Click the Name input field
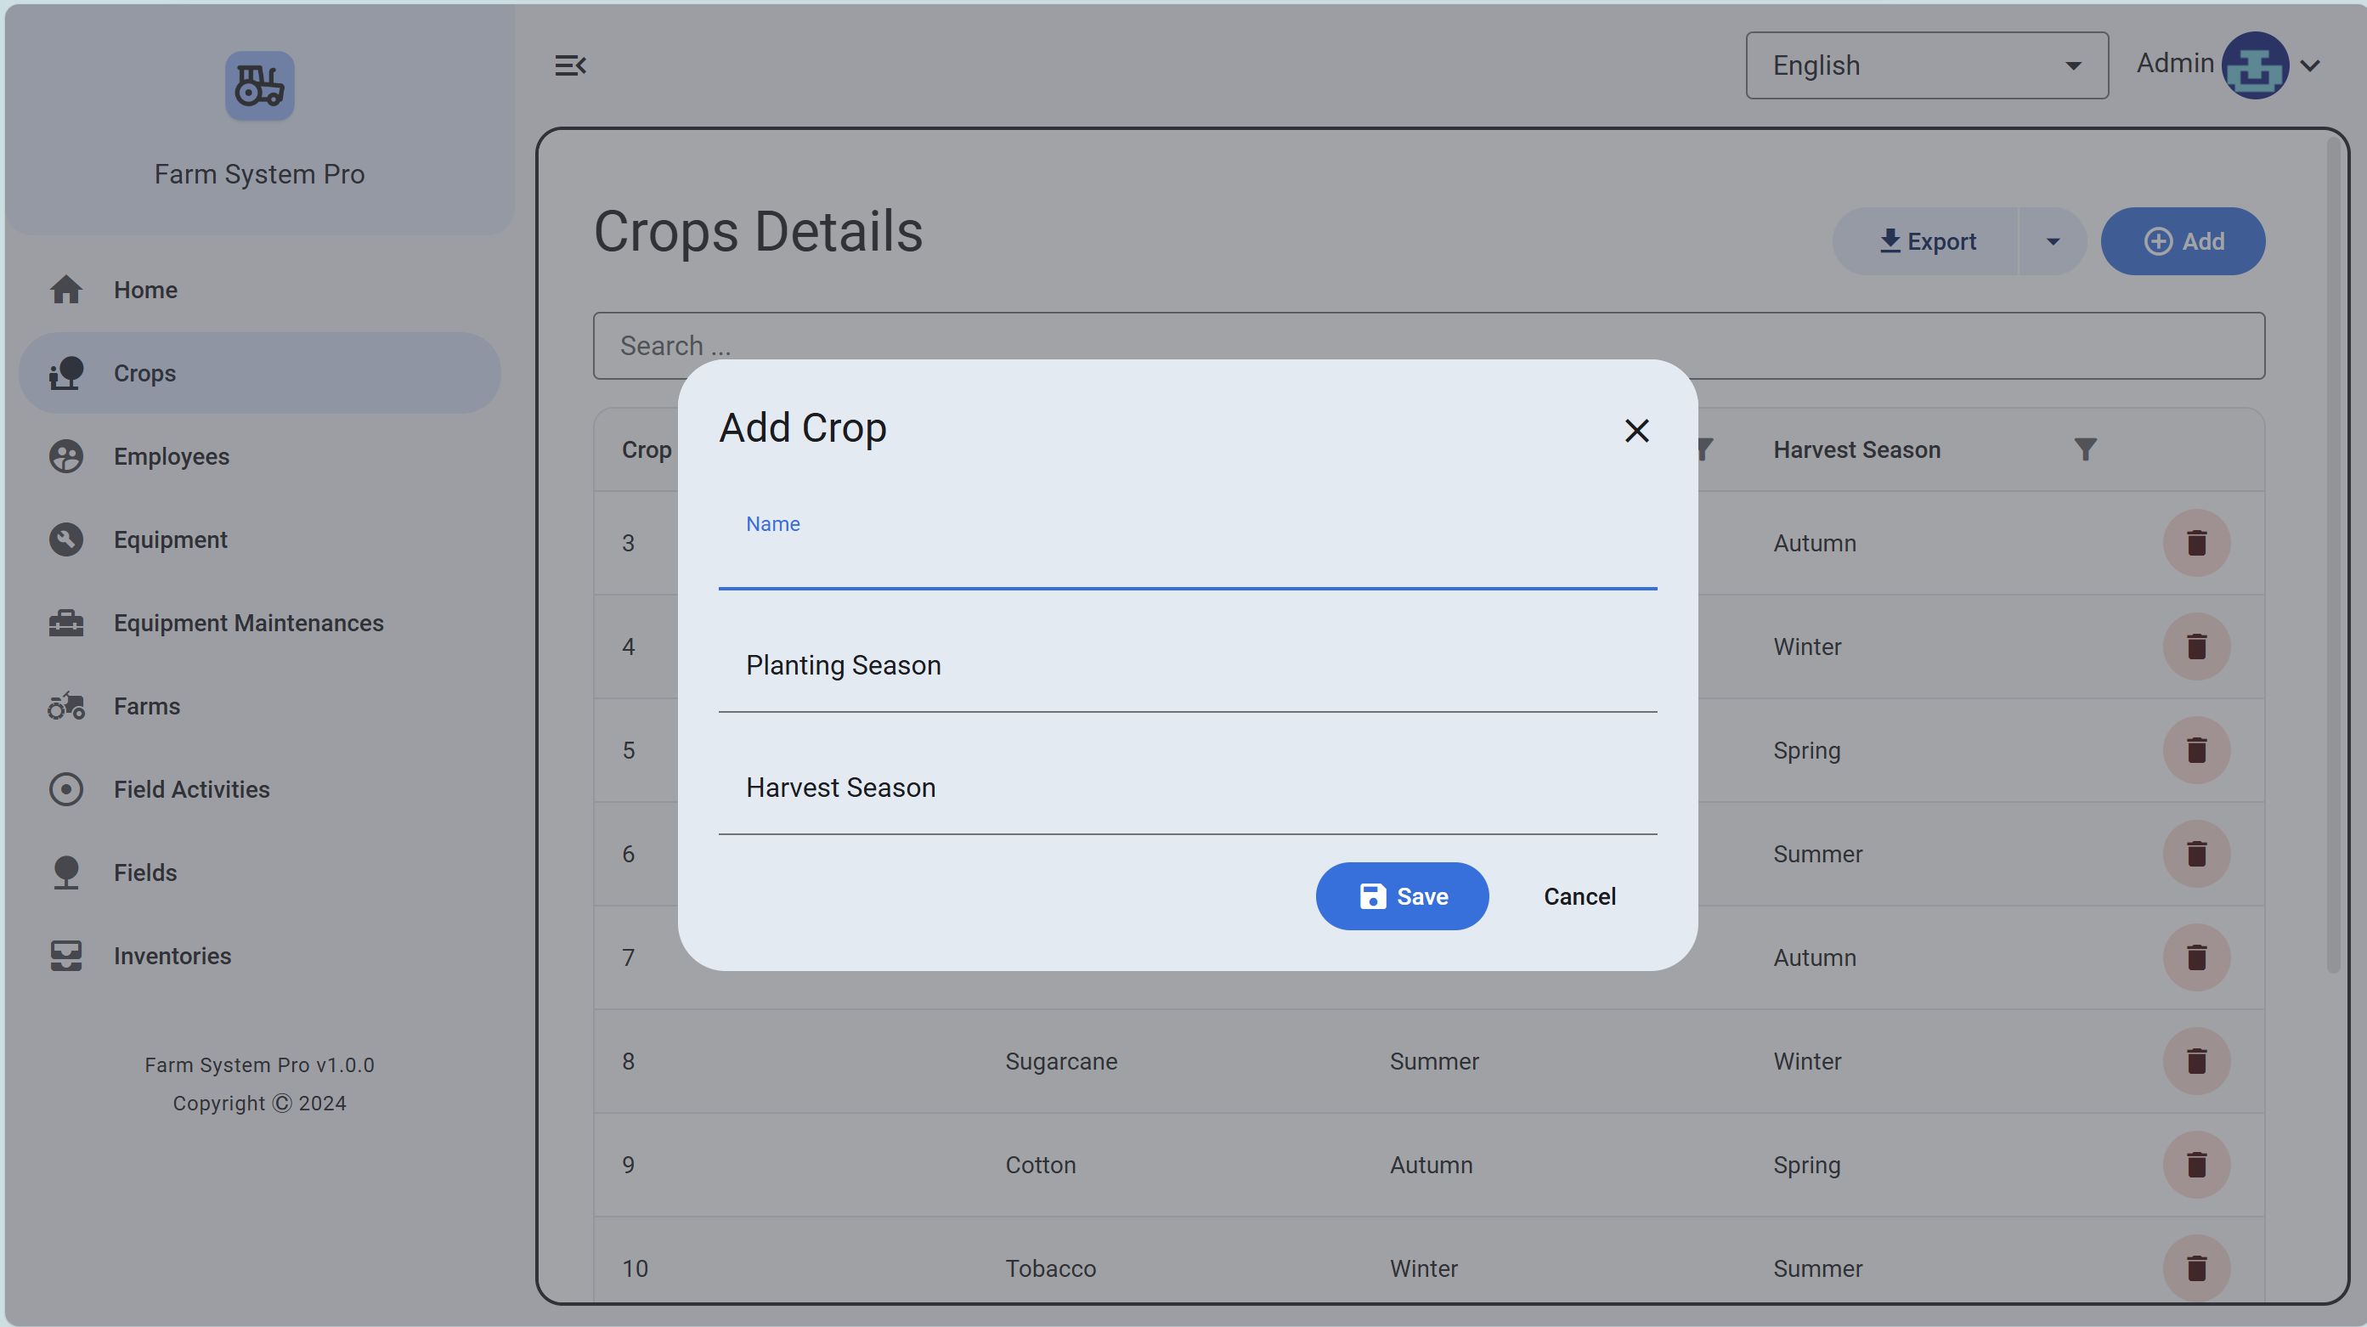Image resolution: width=2367 pixels, height=1327 pixels. (1187, 559)
